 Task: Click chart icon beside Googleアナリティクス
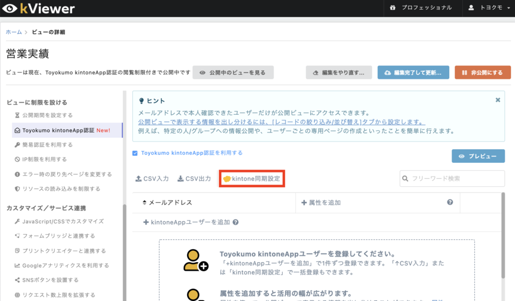click(x=17, y=266)
